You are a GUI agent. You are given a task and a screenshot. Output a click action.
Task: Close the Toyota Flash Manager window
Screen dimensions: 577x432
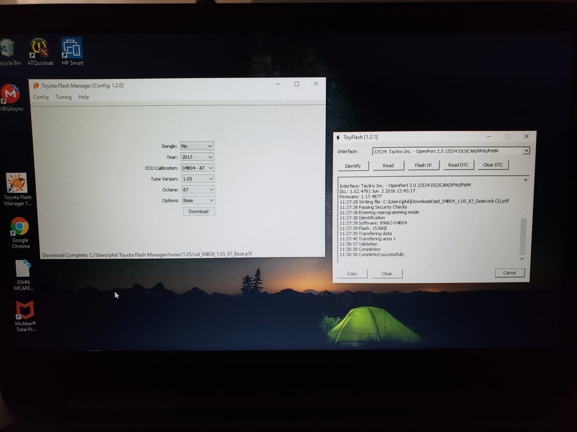coord(316,84)
